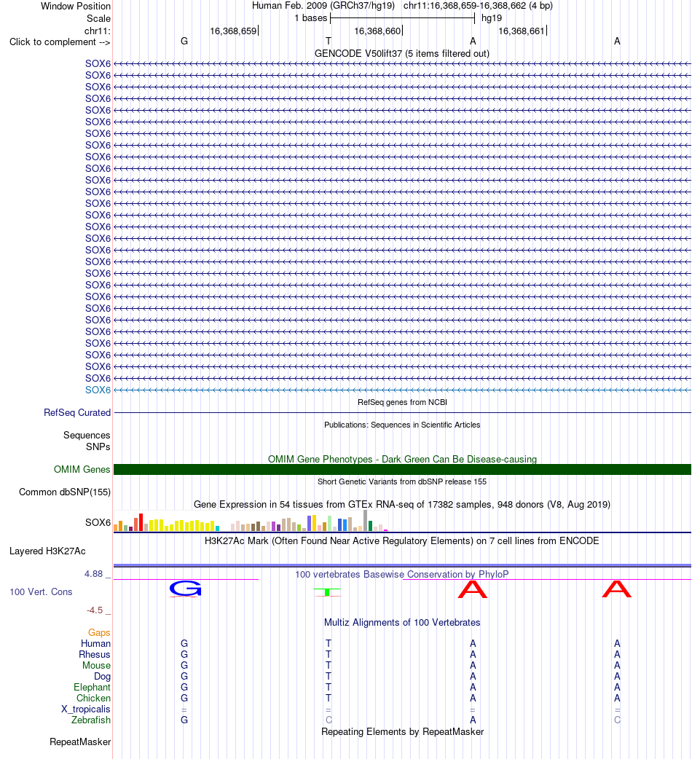Open 'Multiz Alignments of 100 Vertebrates' title
692x759 pixels.
(402, 623)
